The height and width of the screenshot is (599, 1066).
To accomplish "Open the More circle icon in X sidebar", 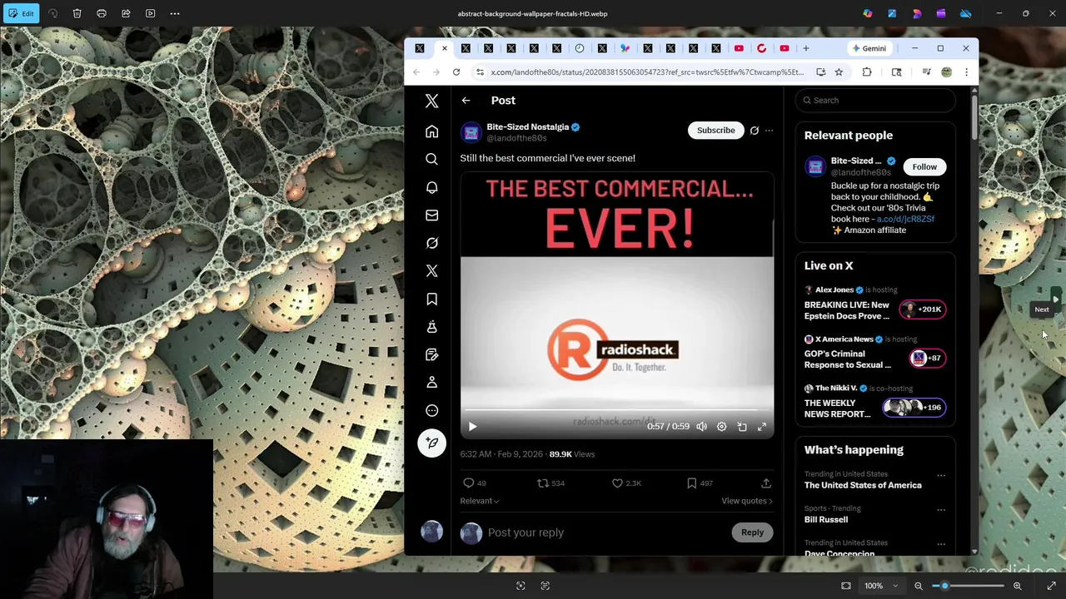I will pos(431,410).
